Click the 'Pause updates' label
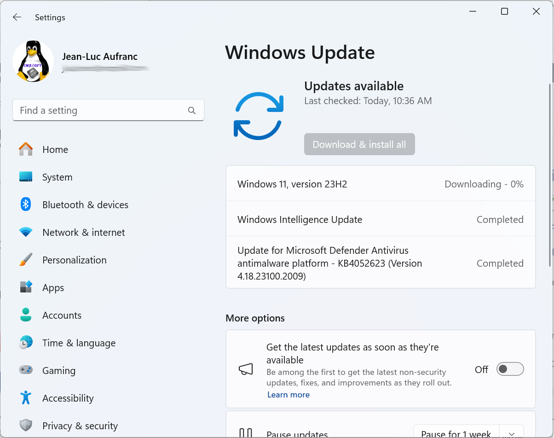 pos(297,434)
